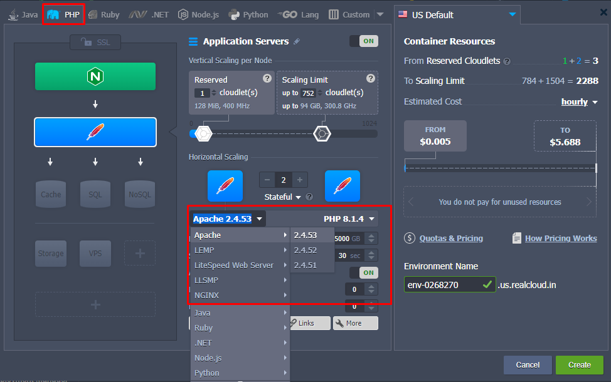Open the hourly estimated cost dropdown

pyautogui.click(x=579, y=102)
